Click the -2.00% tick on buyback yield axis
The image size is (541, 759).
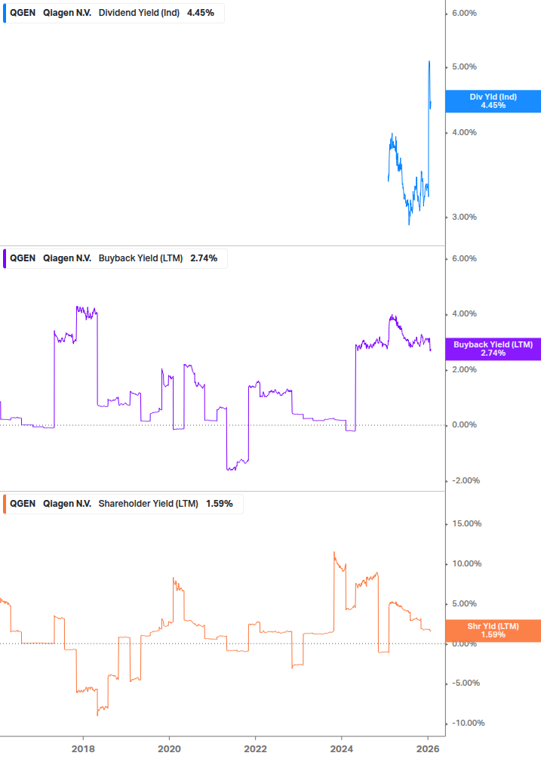(466, 480)
